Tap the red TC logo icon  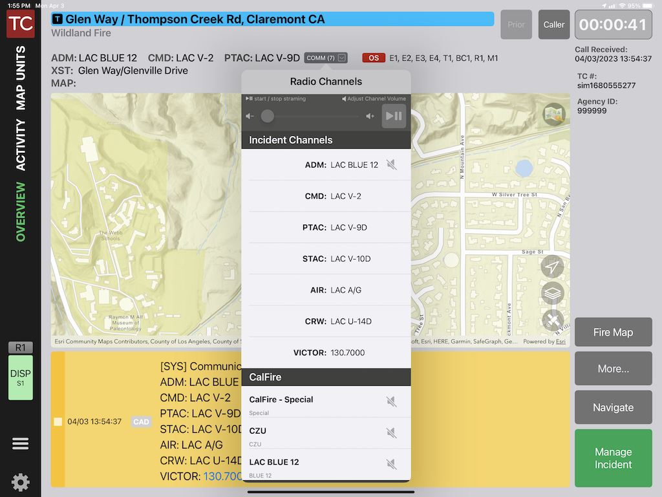coord(20,25)
